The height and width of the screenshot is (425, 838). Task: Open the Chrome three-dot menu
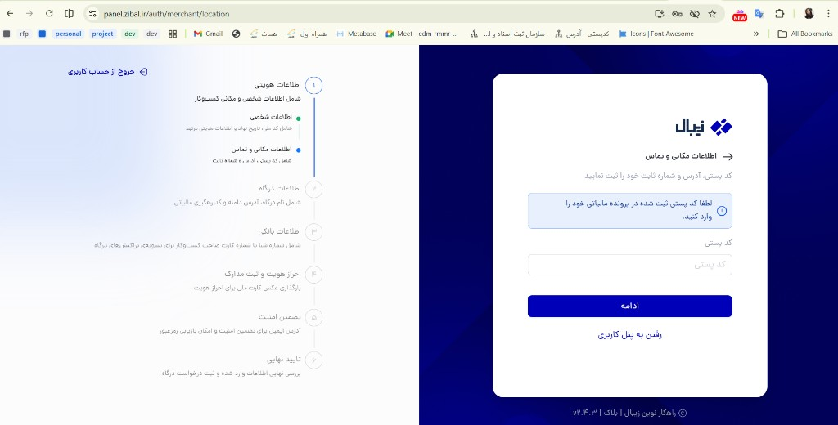pos(828,14)
